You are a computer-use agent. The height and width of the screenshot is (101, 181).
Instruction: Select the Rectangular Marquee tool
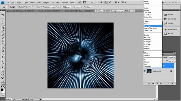(x=3, y=18)
